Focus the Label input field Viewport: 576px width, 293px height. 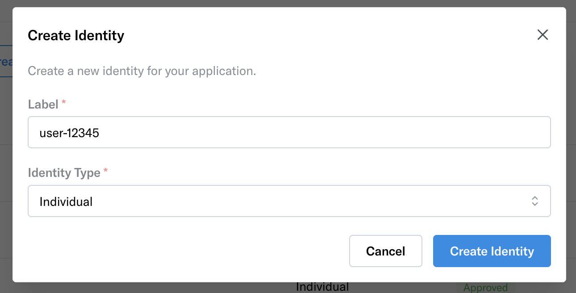pos(289,132)
